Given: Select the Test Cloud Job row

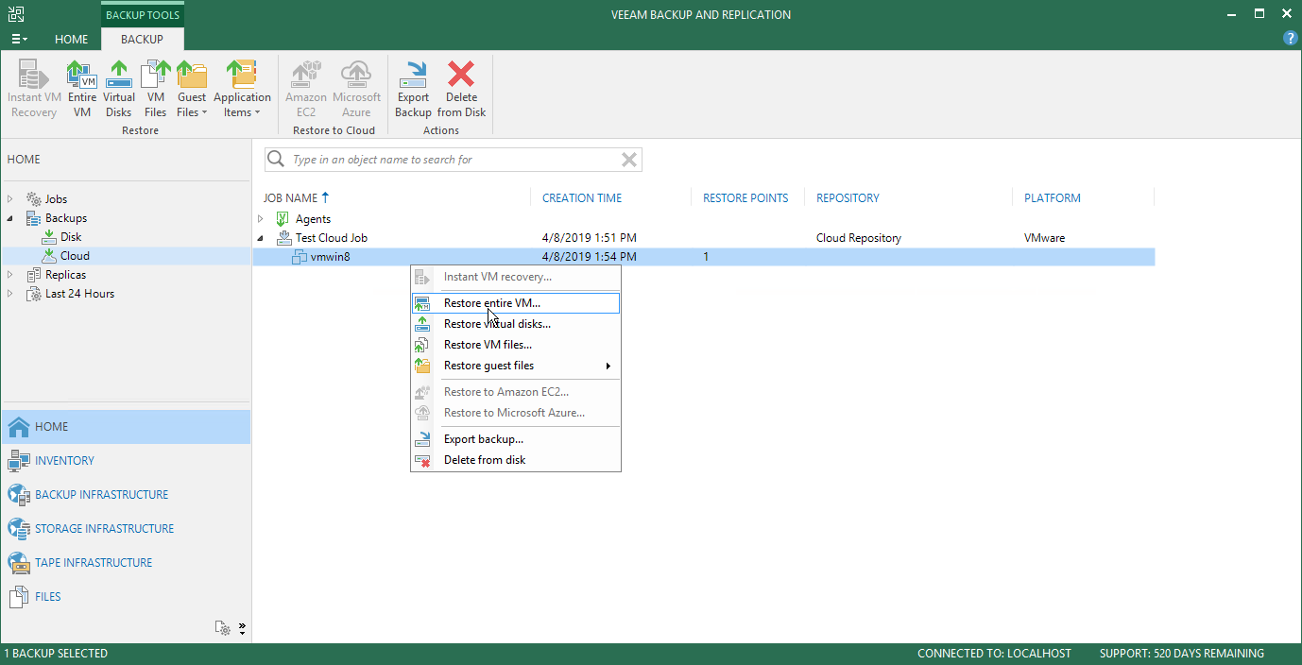Looking at the screenshot, I should pos(703,238).
